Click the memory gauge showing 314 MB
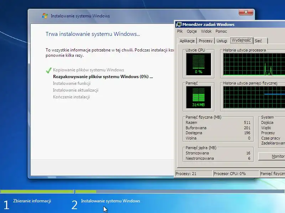285x213 pixels. coord(198,97)
